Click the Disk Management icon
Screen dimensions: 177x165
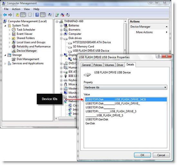point(14,59)
